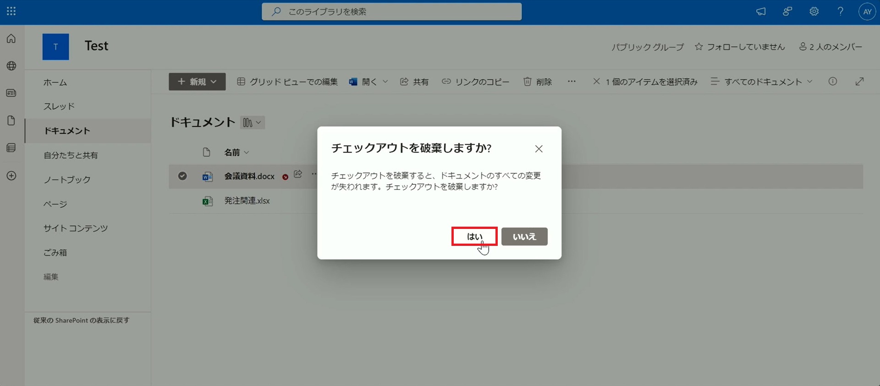Open the information details pane icon
880x386 pixels.
point(832,82)
